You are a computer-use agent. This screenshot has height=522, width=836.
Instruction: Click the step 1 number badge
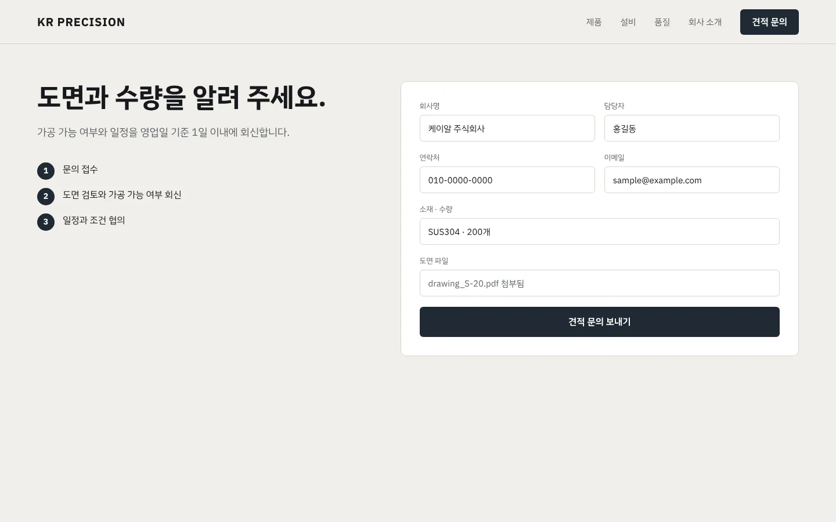click(46, 171)
